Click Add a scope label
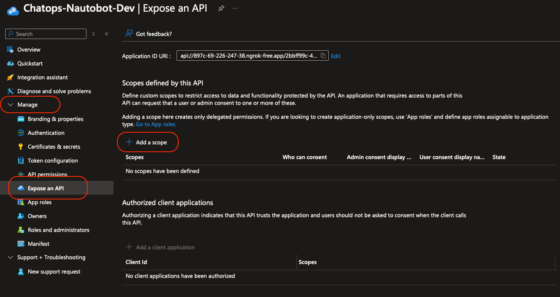 [x=151, y=142]
